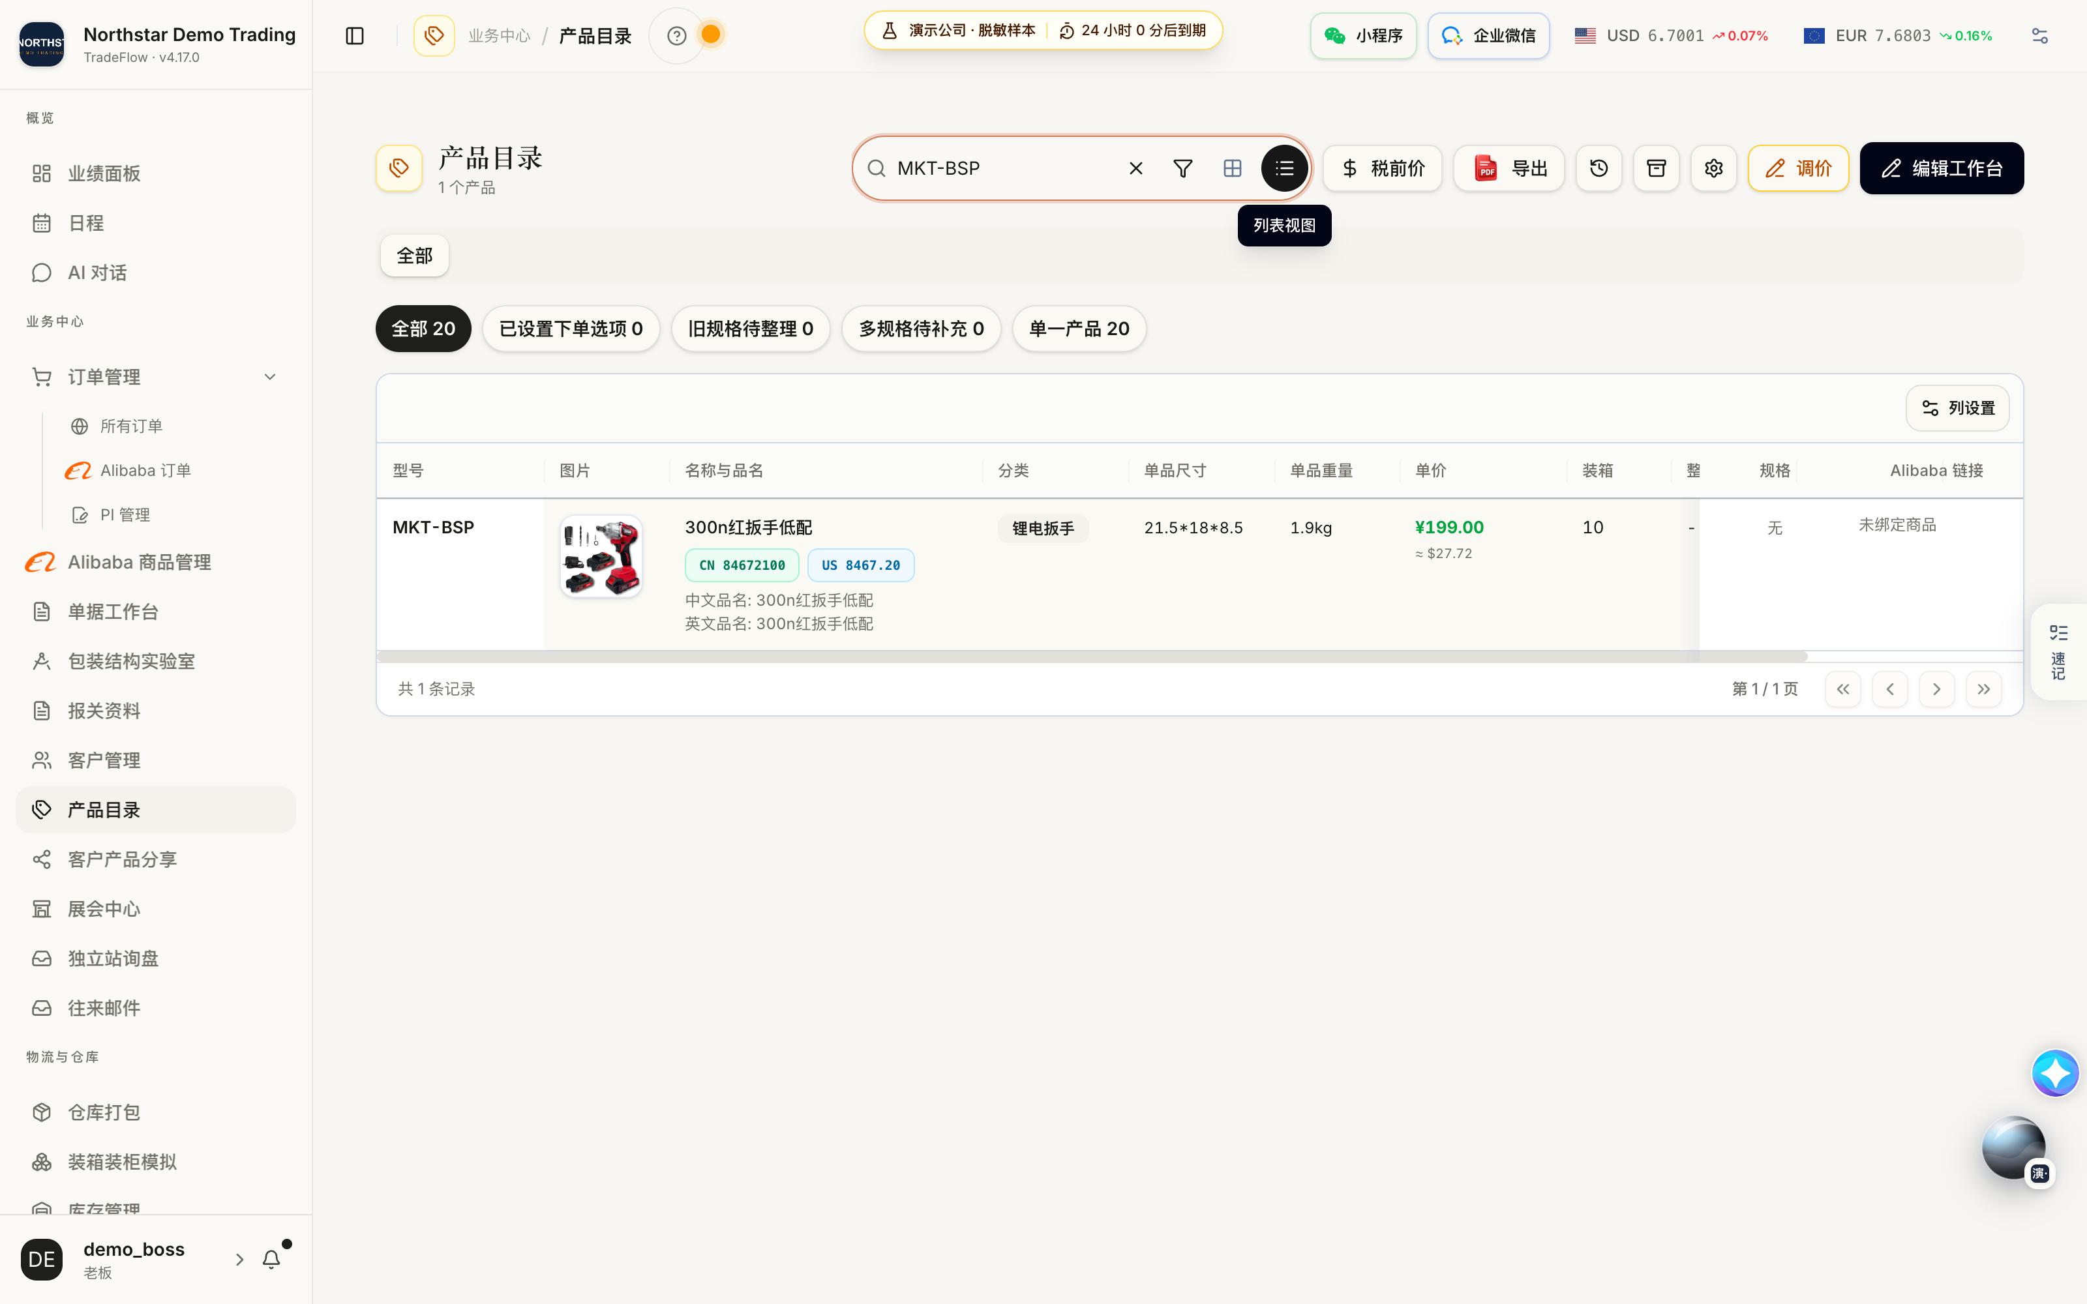
Task: Export catalog via 导出 PDF button
Action: 1509,168
